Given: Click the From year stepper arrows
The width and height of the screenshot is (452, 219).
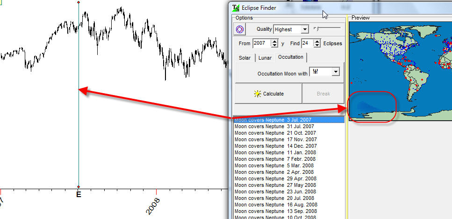Looking at the screenshot, I should point(275,43).
